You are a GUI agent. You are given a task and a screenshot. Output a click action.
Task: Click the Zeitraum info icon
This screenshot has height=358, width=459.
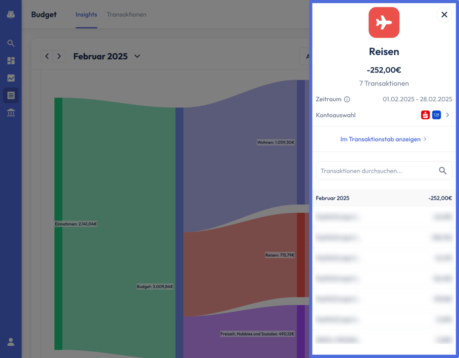[347, 99]
